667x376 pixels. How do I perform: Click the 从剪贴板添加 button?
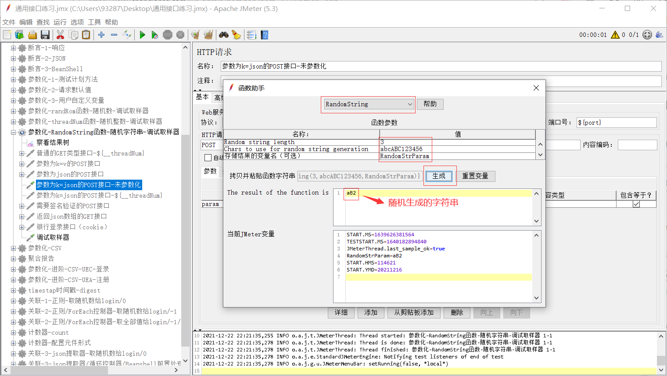[x=414, y=313]
